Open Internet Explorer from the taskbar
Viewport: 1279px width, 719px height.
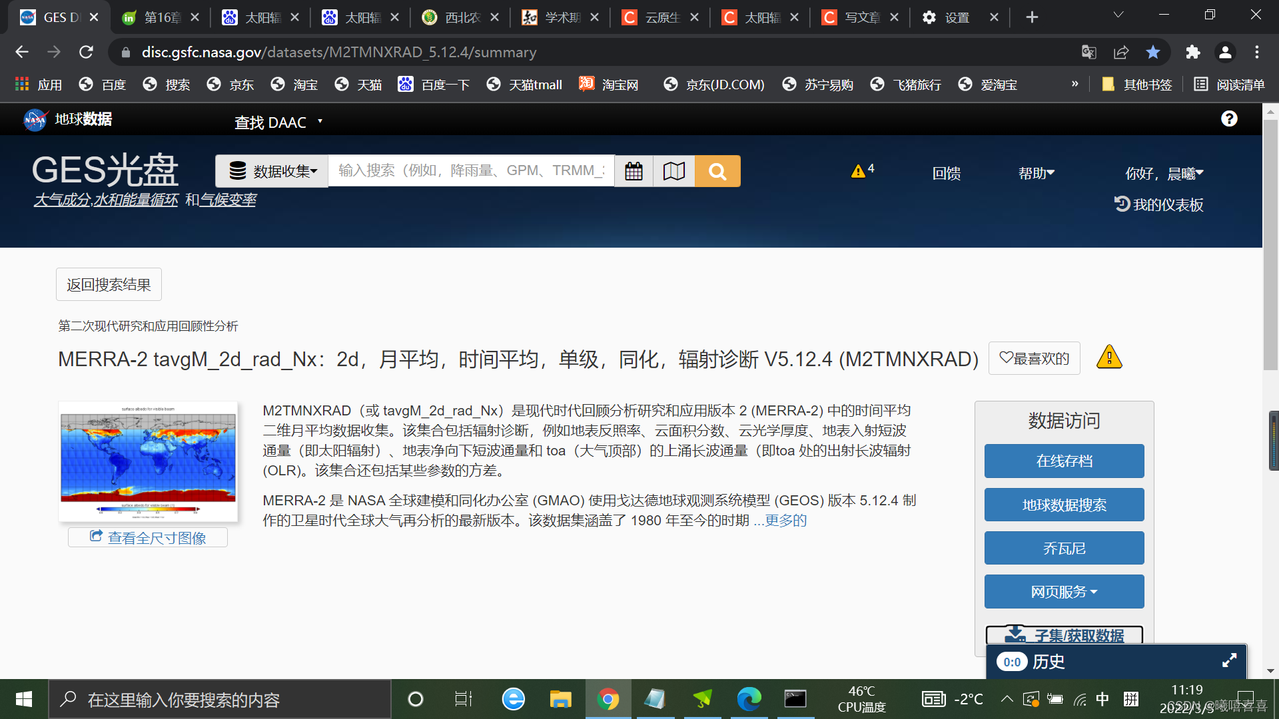coord(513,699)
